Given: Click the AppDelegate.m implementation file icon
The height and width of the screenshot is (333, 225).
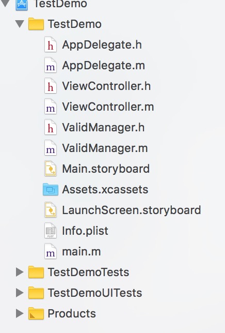Looking at the screenshot, I should coord(51,65).
